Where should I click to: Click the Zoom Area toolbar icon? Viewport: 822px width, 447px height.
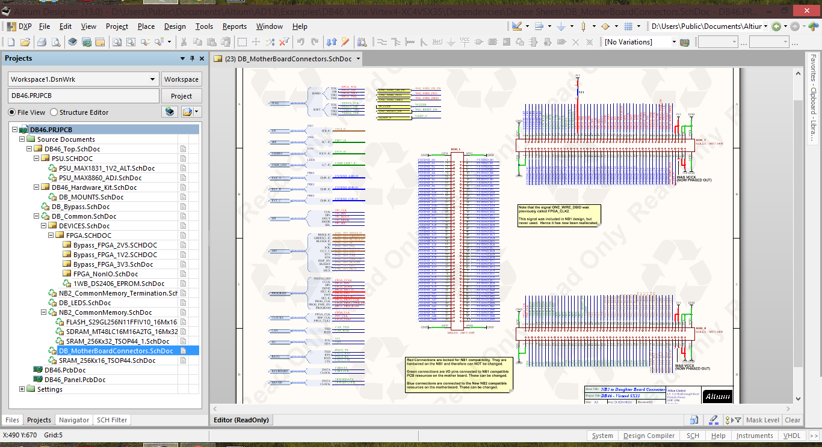tap(131, 42)
